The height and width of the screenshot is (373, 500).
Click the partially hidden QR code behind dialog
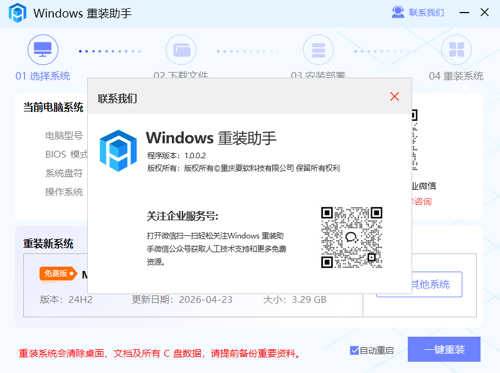point(415,140)
